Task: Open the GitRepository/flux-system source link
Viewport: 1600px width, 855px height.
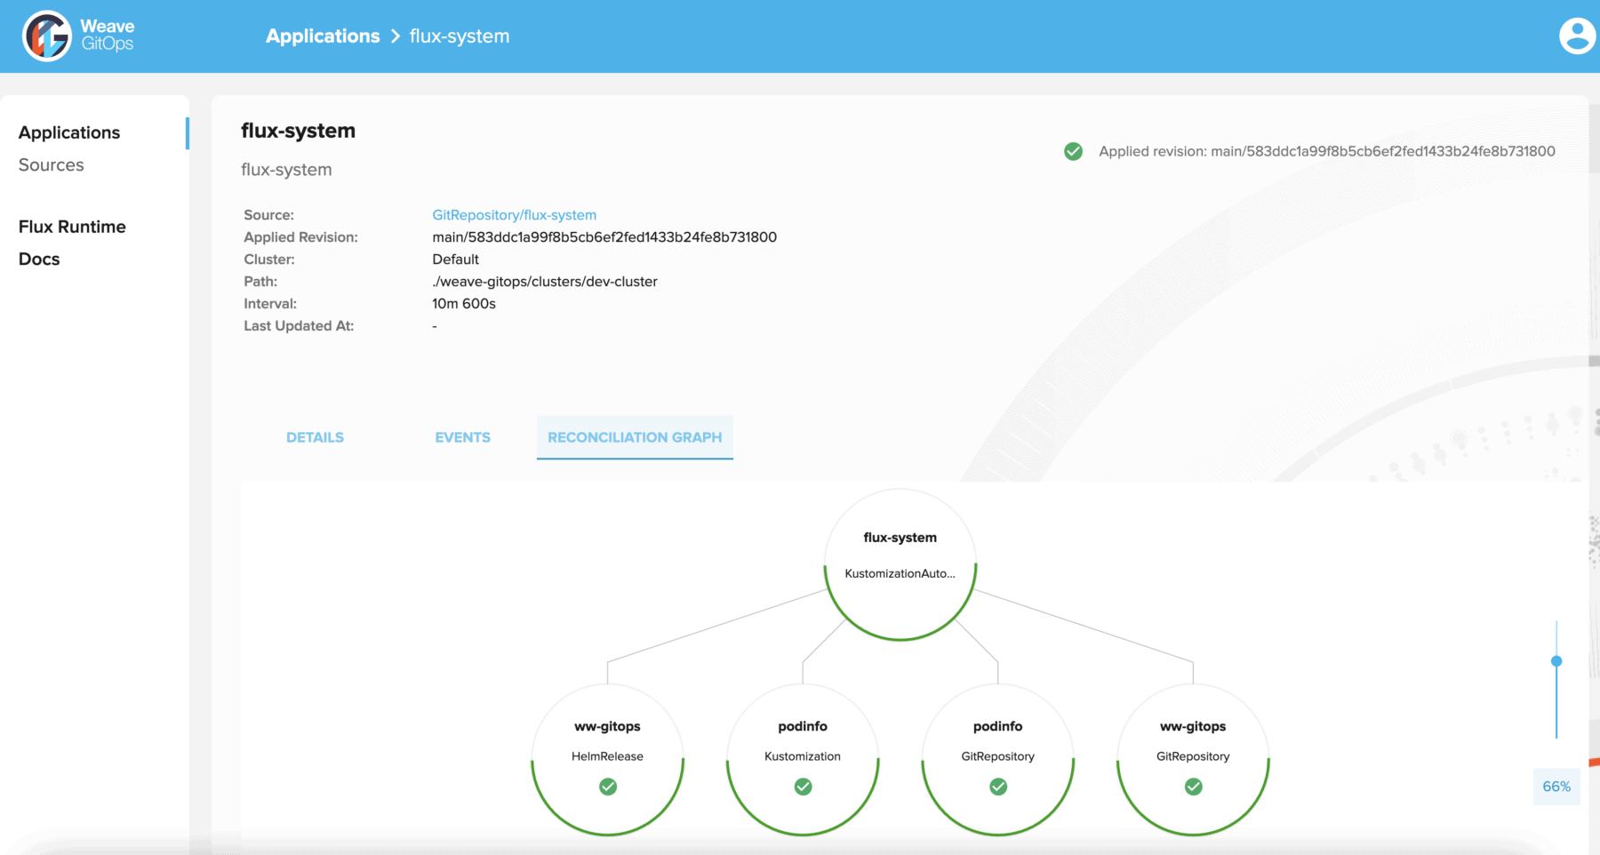Action: click(514, 214)
